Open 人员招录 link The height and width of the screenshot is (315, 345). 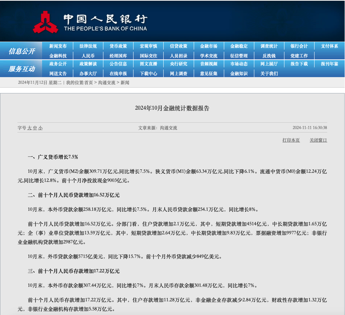(178, 56)
